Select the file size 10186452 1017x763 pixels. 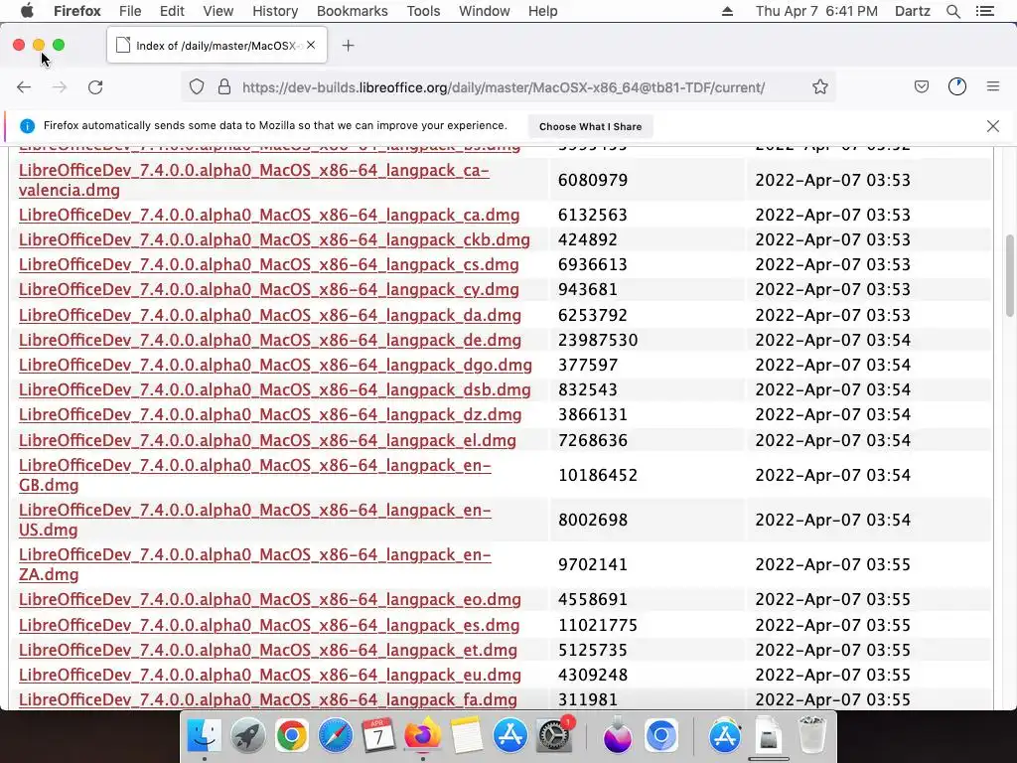point(597,475)
